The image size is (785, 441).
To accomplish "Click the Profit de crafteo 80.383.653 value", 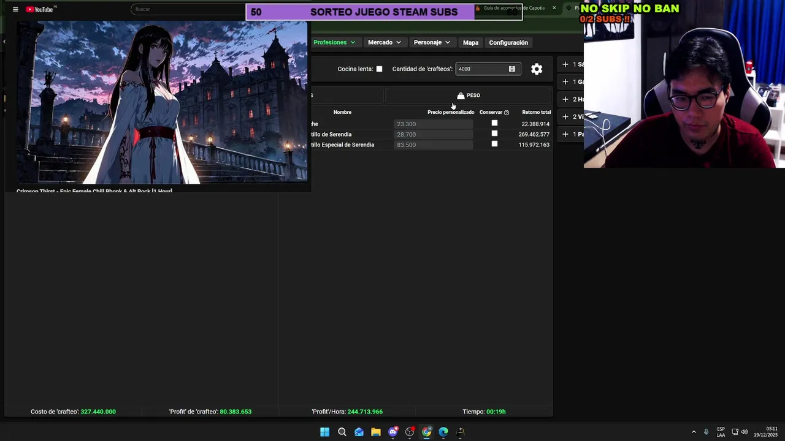I will pyautogui.click(x=235, y=412).
